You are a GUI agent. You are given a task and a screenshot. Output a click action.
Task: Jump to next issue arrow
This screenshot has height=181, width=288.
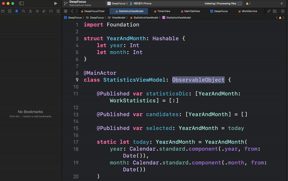click(x=284, y=18)
